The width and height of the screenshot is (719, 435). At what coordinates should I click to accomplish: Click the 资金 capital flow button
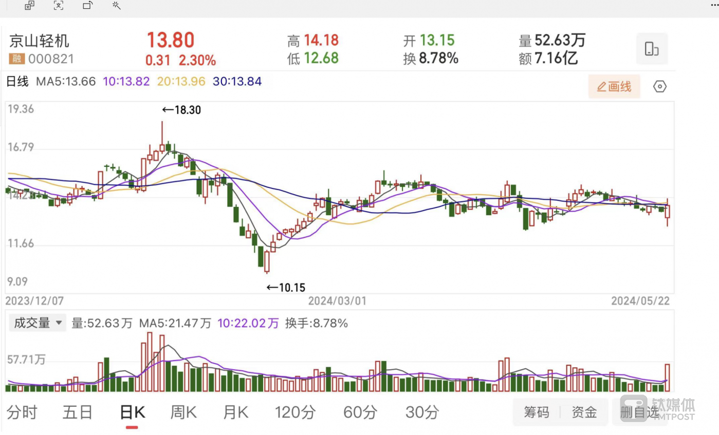coord(584,412)
